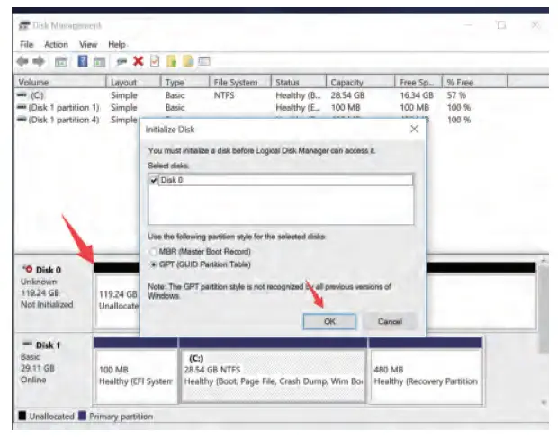Viewport: 558px width, 439px height.
Task: Open Help via the blue question-mark icon
Action: tap(83, 61)
